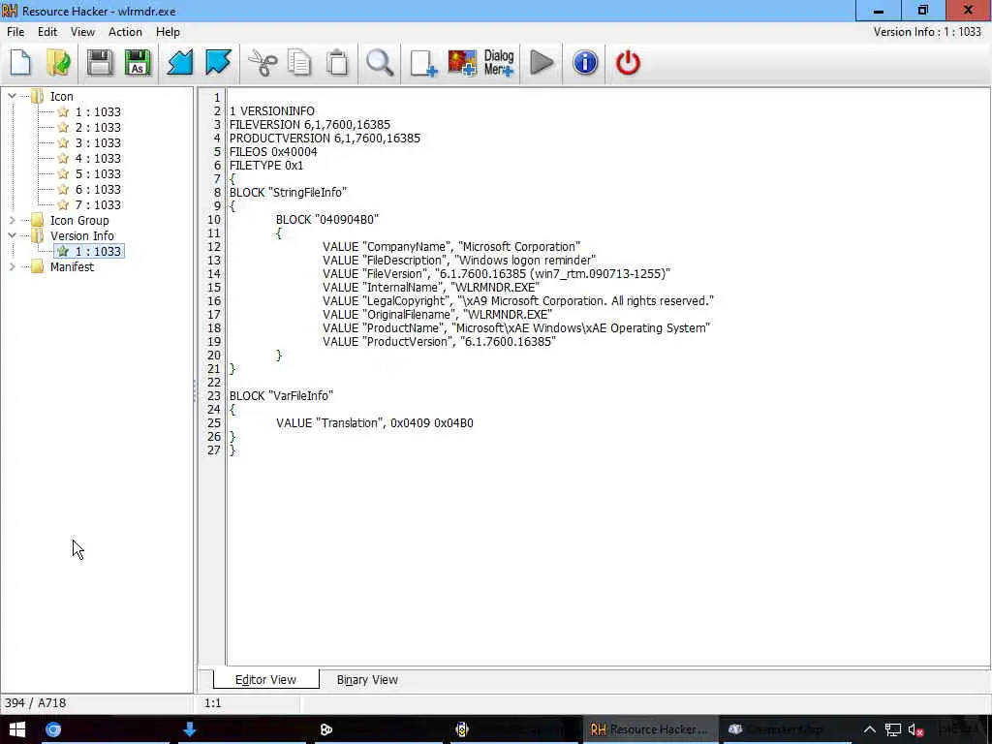Open the browser icon in the taskbar
This screenshot has width=992, height=744.
[x=53, y=729]
